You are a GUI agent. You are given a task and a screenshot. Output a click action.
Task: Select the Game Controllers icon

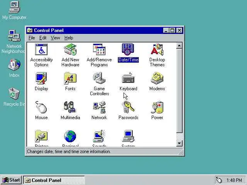point(99,78)
